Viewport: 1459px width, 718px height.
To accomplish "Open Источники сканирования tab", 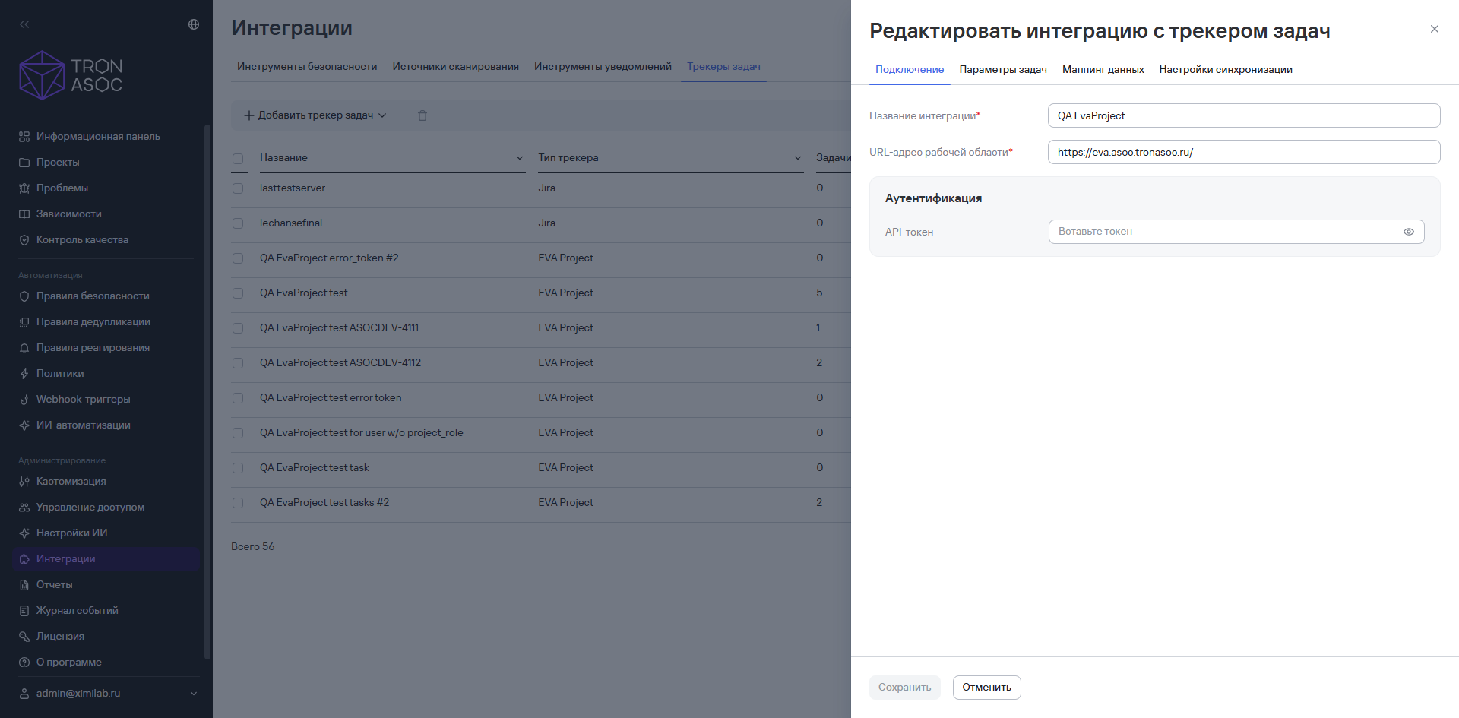I will coord(456,67).
